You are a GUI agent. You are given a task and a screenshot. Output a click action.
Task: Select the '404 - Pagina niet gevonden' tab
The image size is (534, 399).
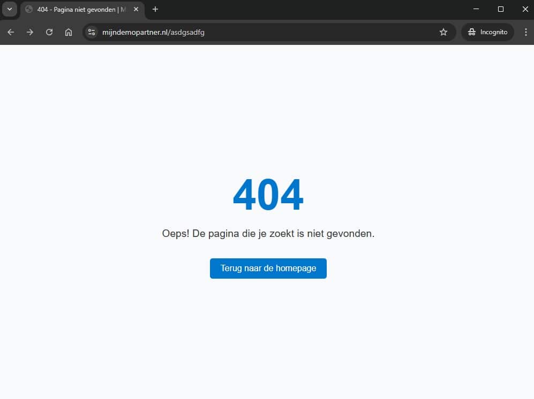pyautogui.click(x=80, y=10)
